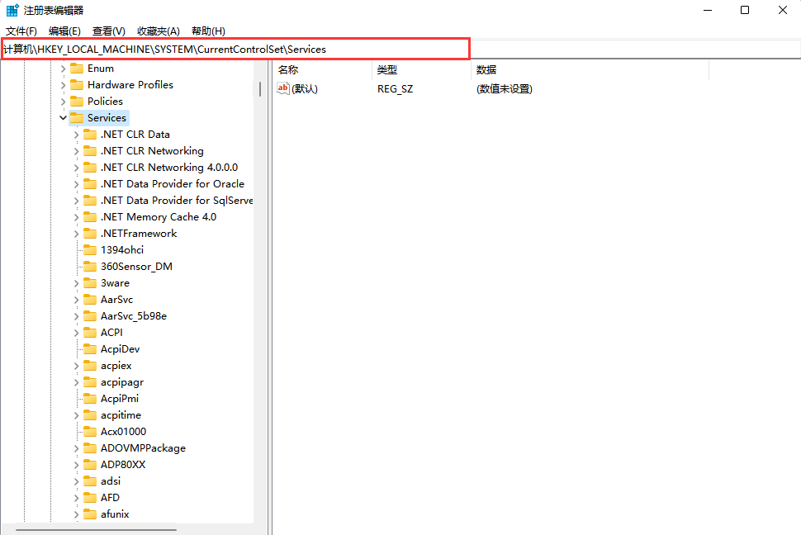Click the AarSvc folder icon
This screenshot has width=801, height=535.
90,300
